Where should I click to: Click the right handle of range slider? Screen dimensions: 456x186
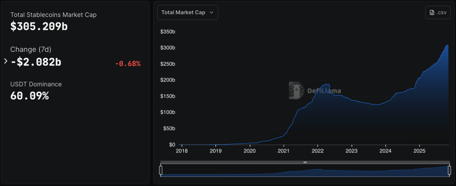450,170
